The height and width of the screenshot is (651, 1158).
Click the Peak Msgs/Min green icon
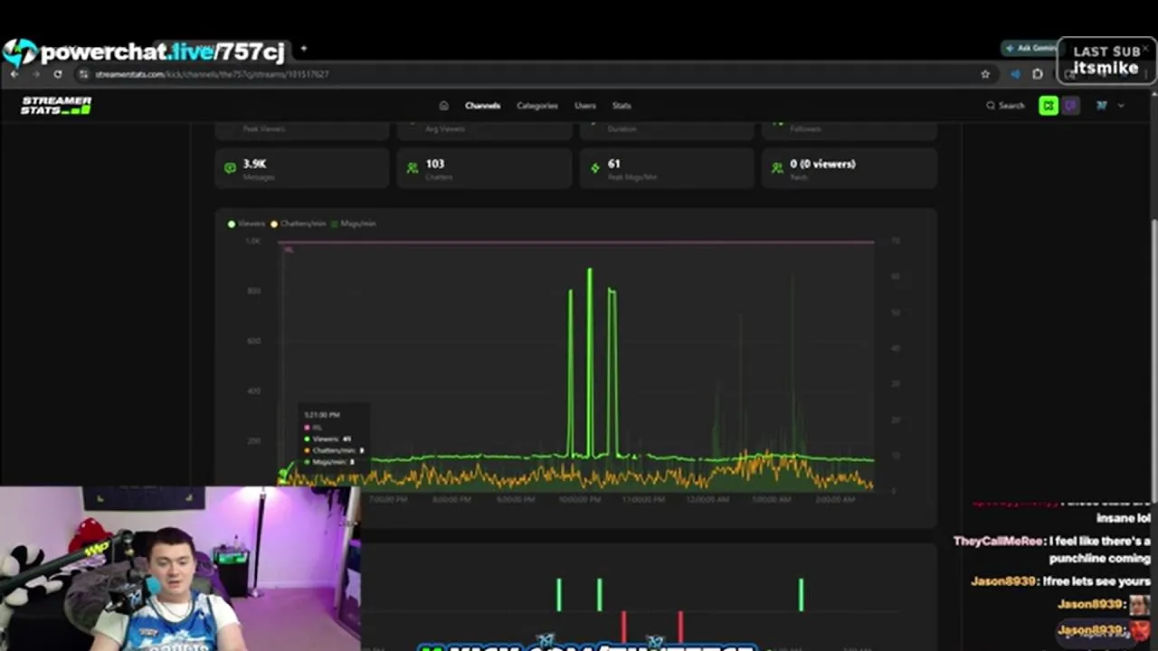pos(594,167)
